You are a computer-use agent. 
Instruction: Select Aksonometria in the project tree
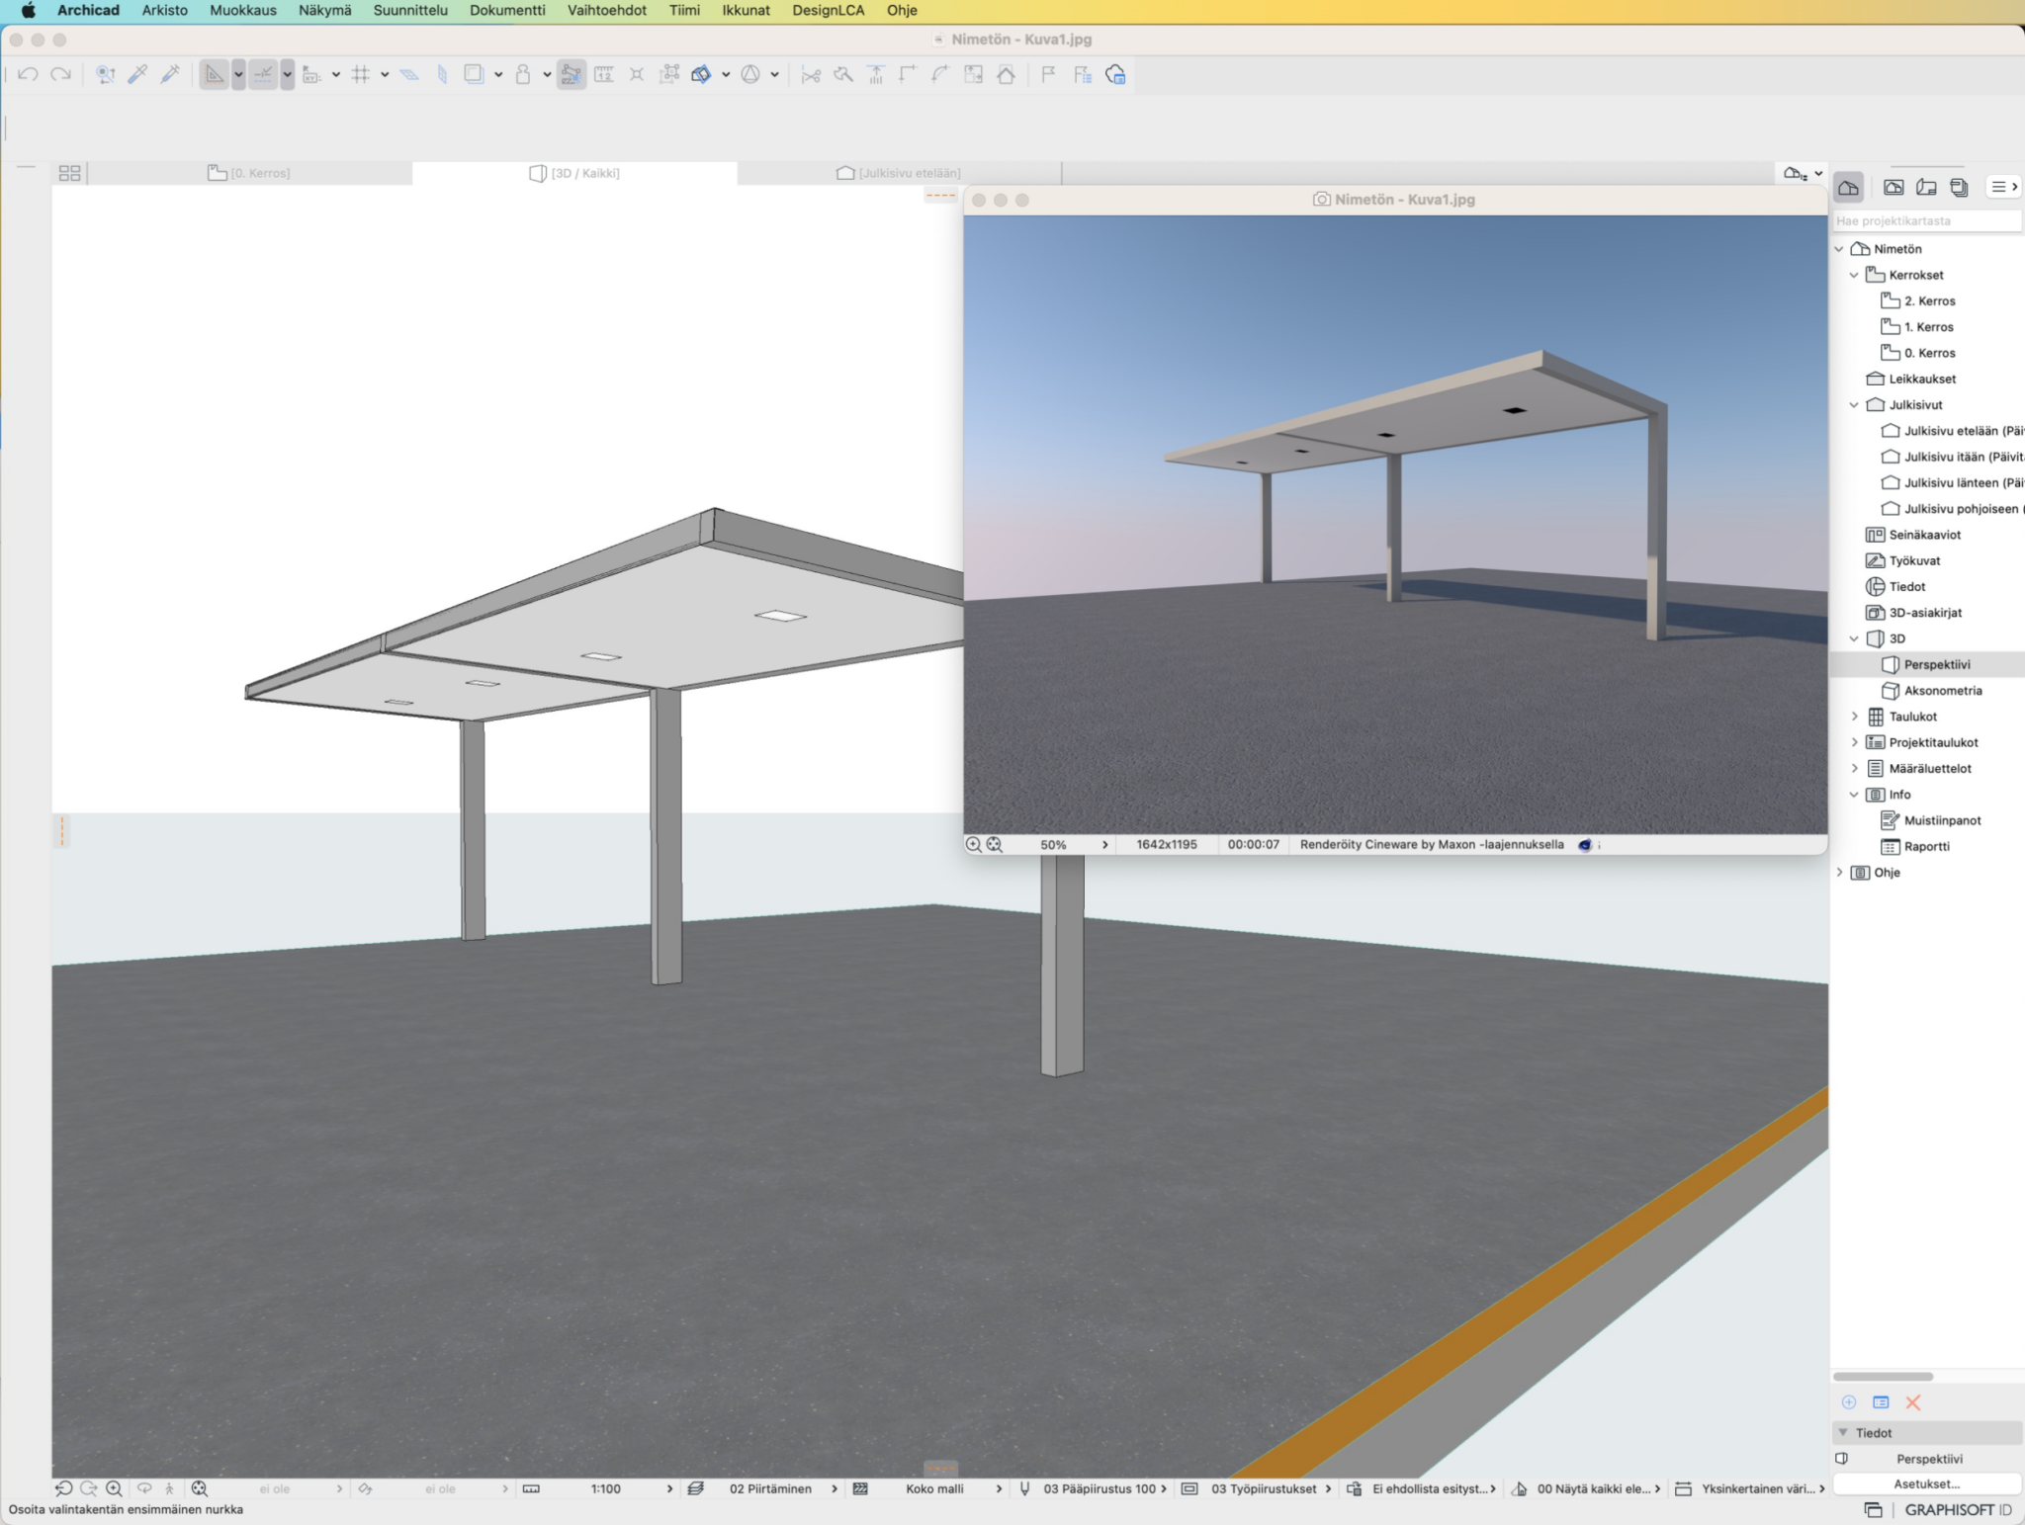1942,691
